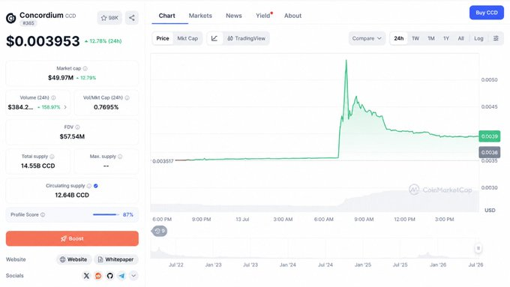Click the Concordium coin logo icon
Viewport: 510px width, 287px height.
10,18
